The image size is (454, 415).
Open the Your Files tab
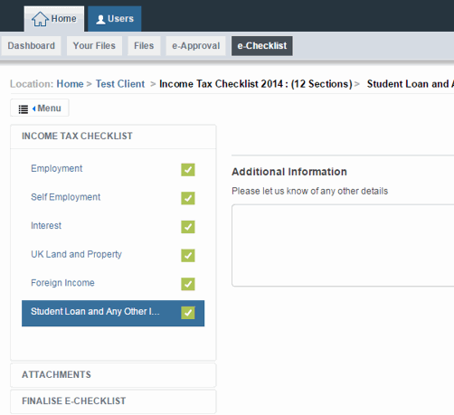[x=94, y=46]
